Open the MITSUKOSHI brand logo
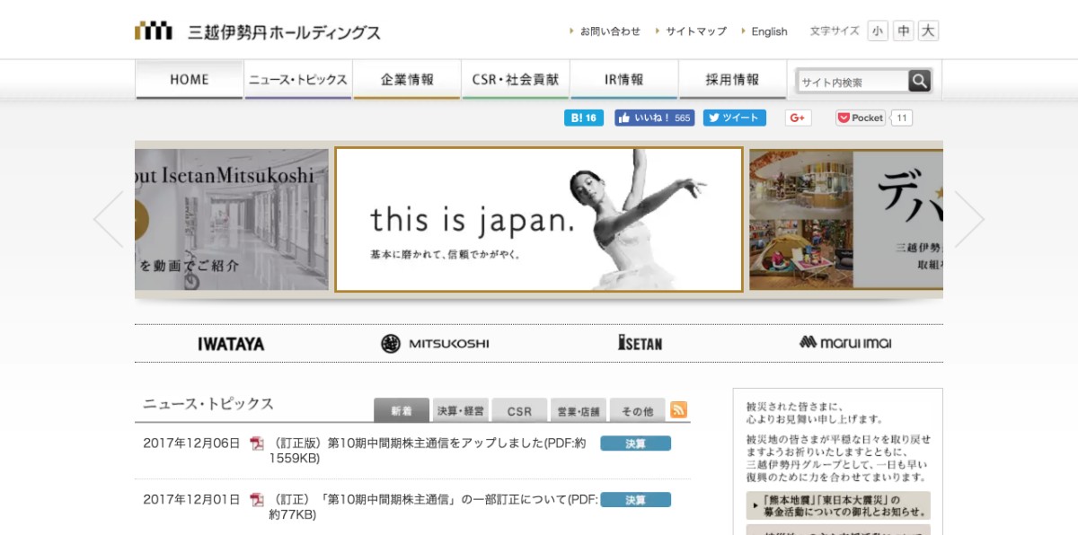Viewport: 1078px width, 535px height. tap(435, 344)
